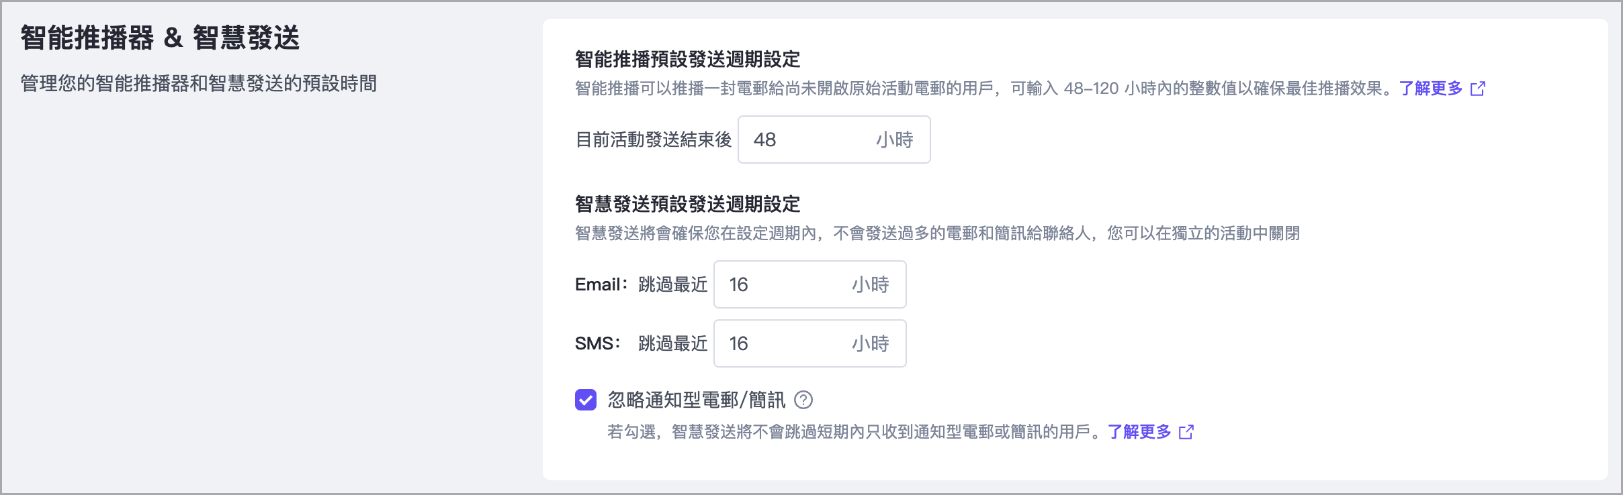Viewport: 1623px width, 495px height.
Task: Click the 目前活動發送結束後 label
Action: click(x=653, y=140)
